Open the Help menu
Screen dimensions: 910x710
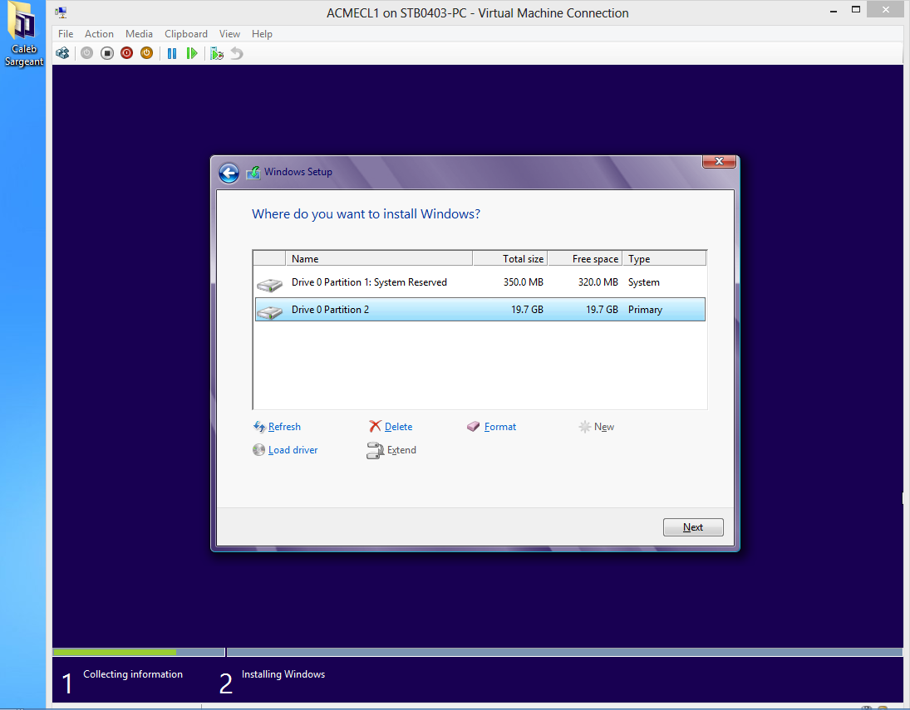(x=262, y=34)
